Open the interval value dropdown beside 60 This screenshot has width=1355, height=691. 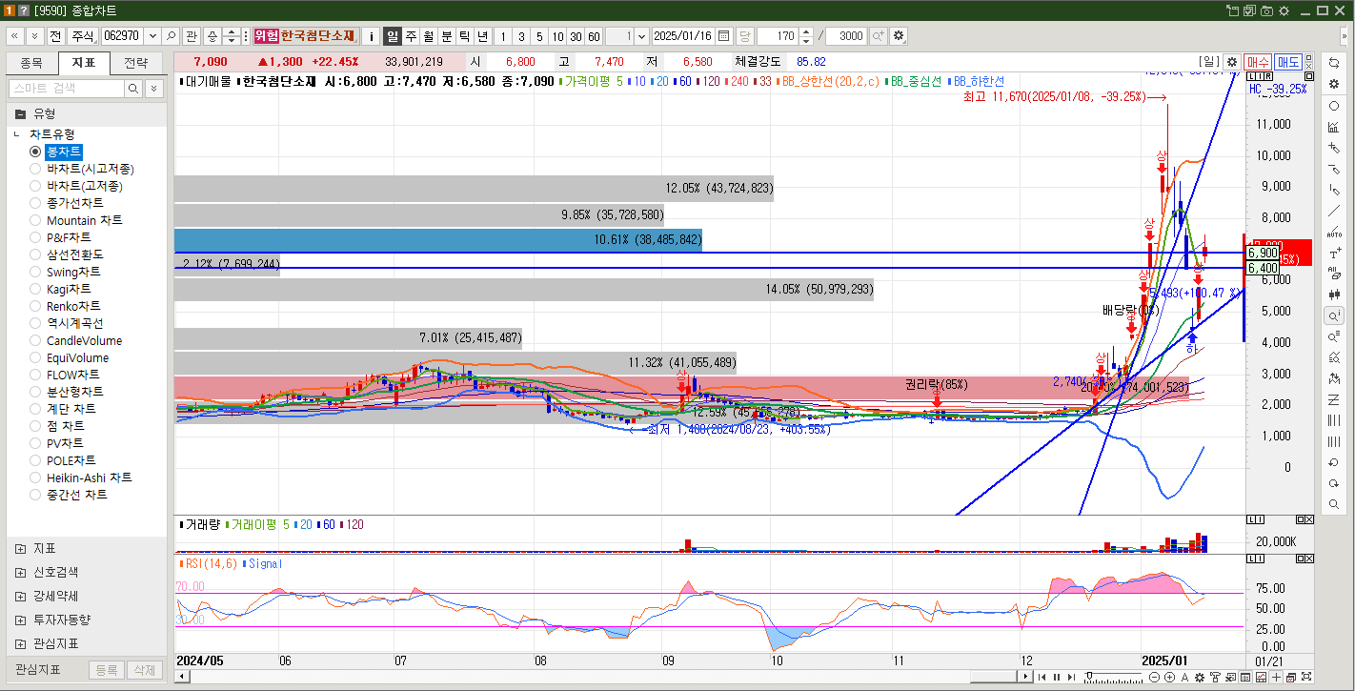pyautogui.click(x=640, y=36)
